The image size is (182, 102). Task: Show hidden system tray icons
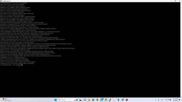(156, 100)
